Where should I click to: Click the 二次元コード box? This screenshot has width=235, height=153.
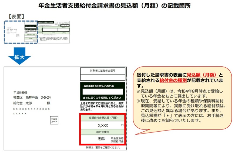(x=54, y=120)
